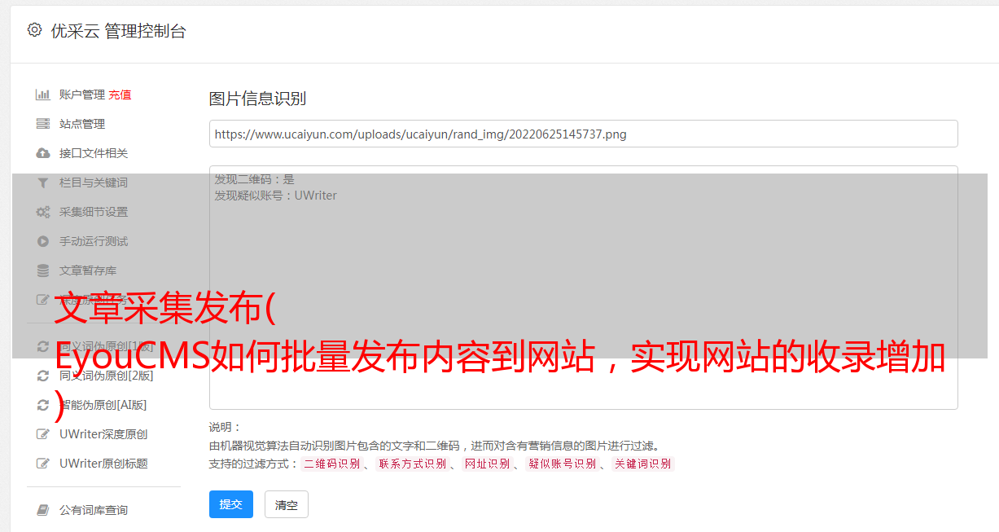
Task: Open 文章暂存库 in sidebar
Action: click(x=88, y=270)
